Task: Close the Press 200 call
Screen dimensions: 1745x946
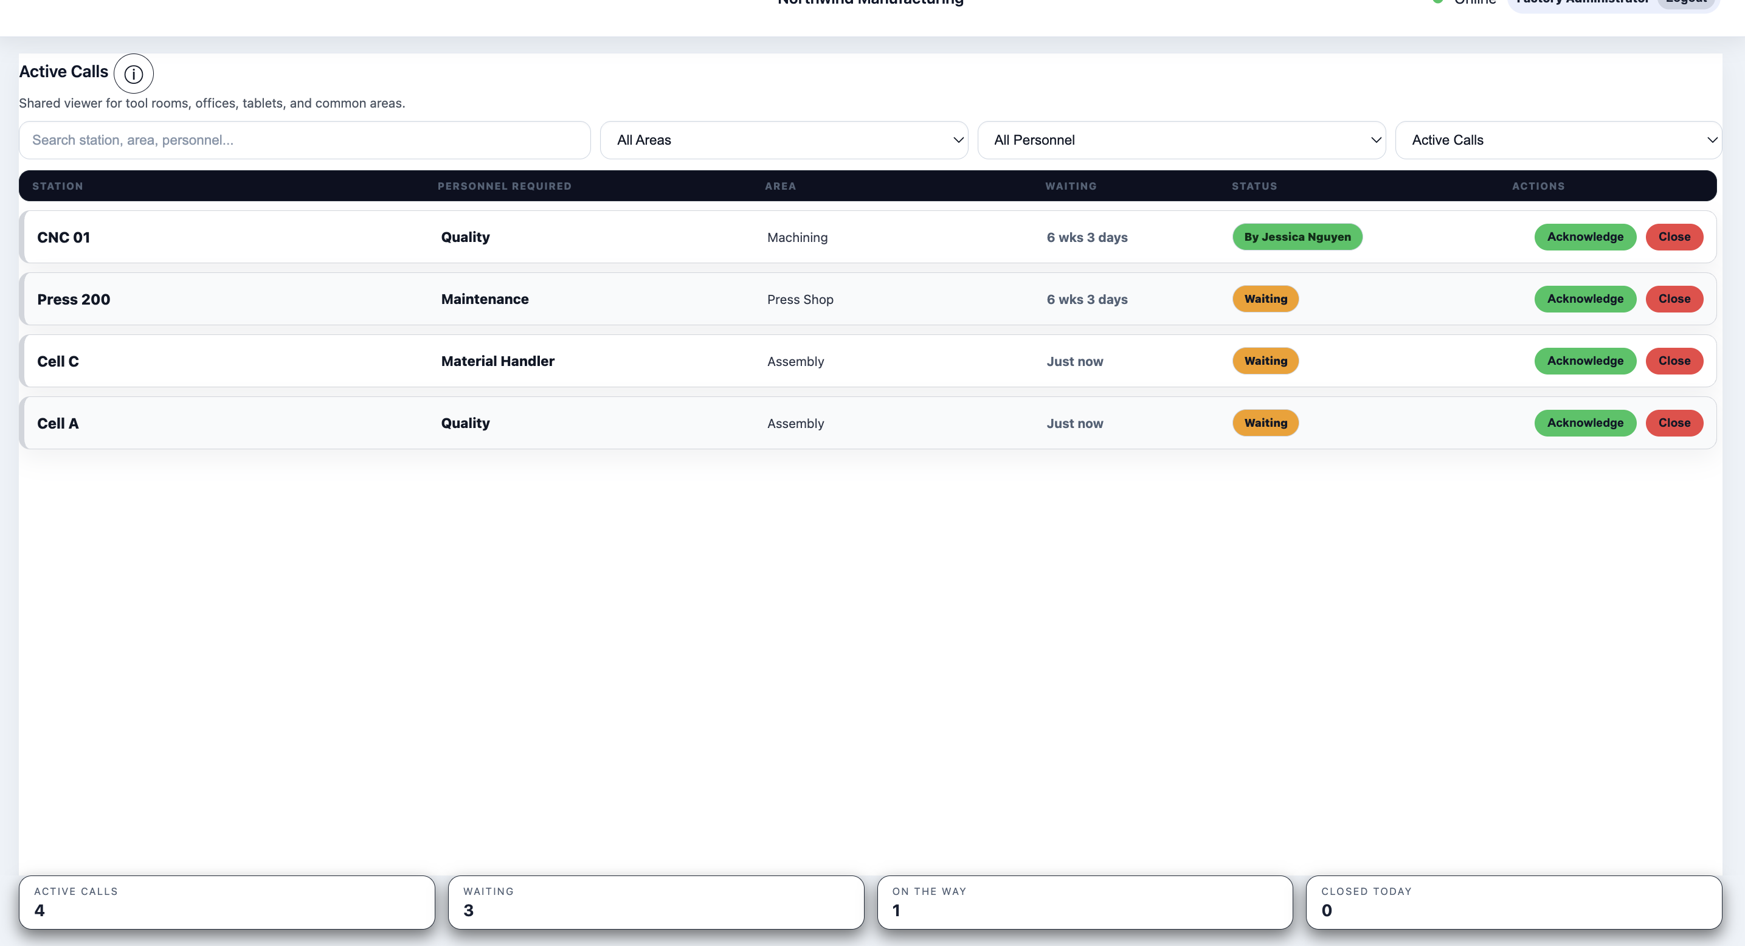Action: pyautogui.click(x=1674, y=299)
